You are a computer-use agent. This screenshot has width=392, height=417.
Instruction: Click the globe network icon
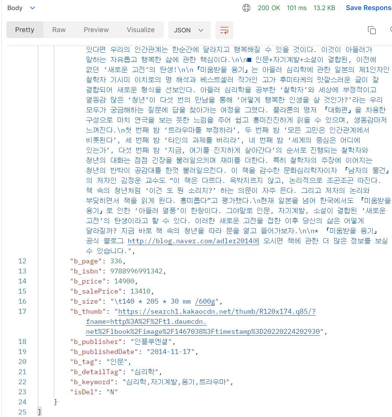point(246,8)
